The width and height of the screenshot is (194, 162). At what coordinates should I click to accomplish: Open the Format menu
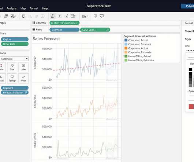tap(34, 8)
